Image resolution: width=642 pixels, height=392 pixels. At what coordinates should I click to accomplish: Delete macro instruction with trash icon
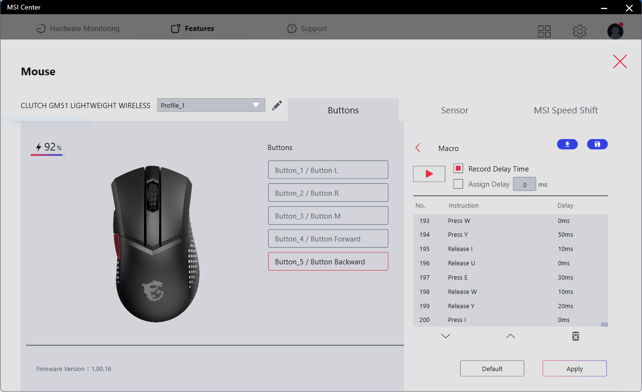[575, 336]
